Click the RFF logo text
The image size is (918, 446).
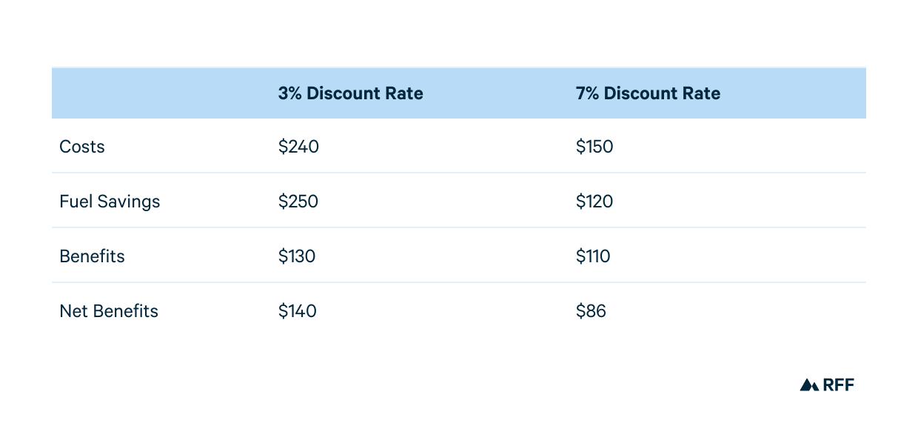click(x=838, y=385)
